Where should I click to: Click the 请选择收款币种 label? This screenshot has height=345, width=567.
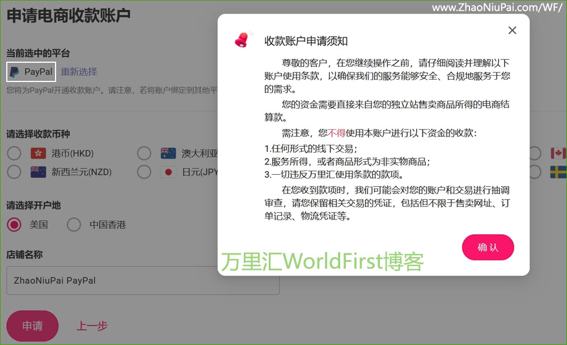coord(38,134)
